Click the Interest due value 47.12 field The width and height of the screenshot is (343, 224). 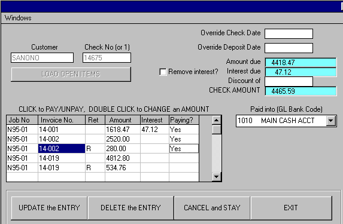[x=300, y=72]
